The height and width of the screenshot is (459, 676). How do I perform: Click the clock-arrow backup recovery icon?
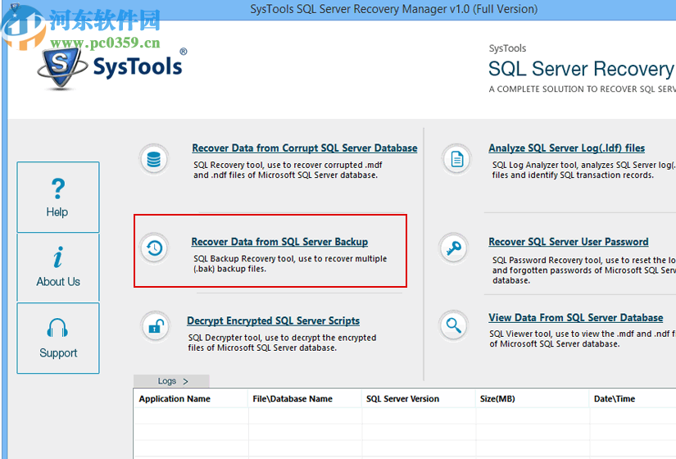pyautogui.click(x=154, y=248)
